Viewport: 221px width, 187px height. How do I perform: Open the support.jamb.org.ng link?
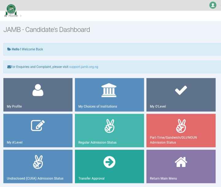[x=83, y=67]
